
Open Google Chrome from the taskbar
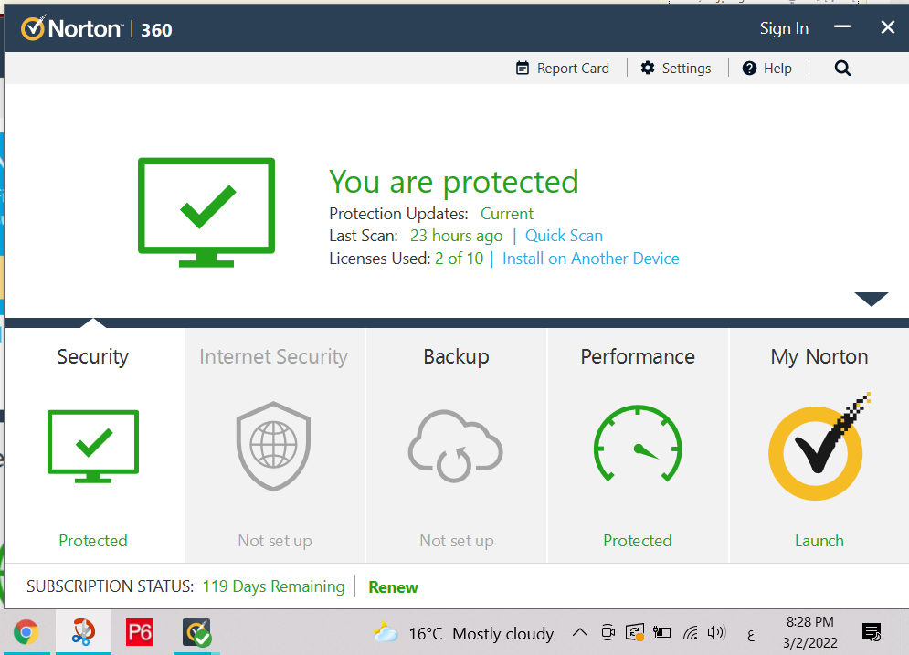tap(26, 632)
